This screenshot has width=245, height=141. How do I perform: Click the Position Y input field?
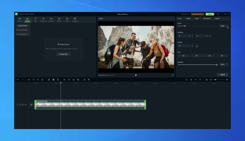tap(202, 36)
